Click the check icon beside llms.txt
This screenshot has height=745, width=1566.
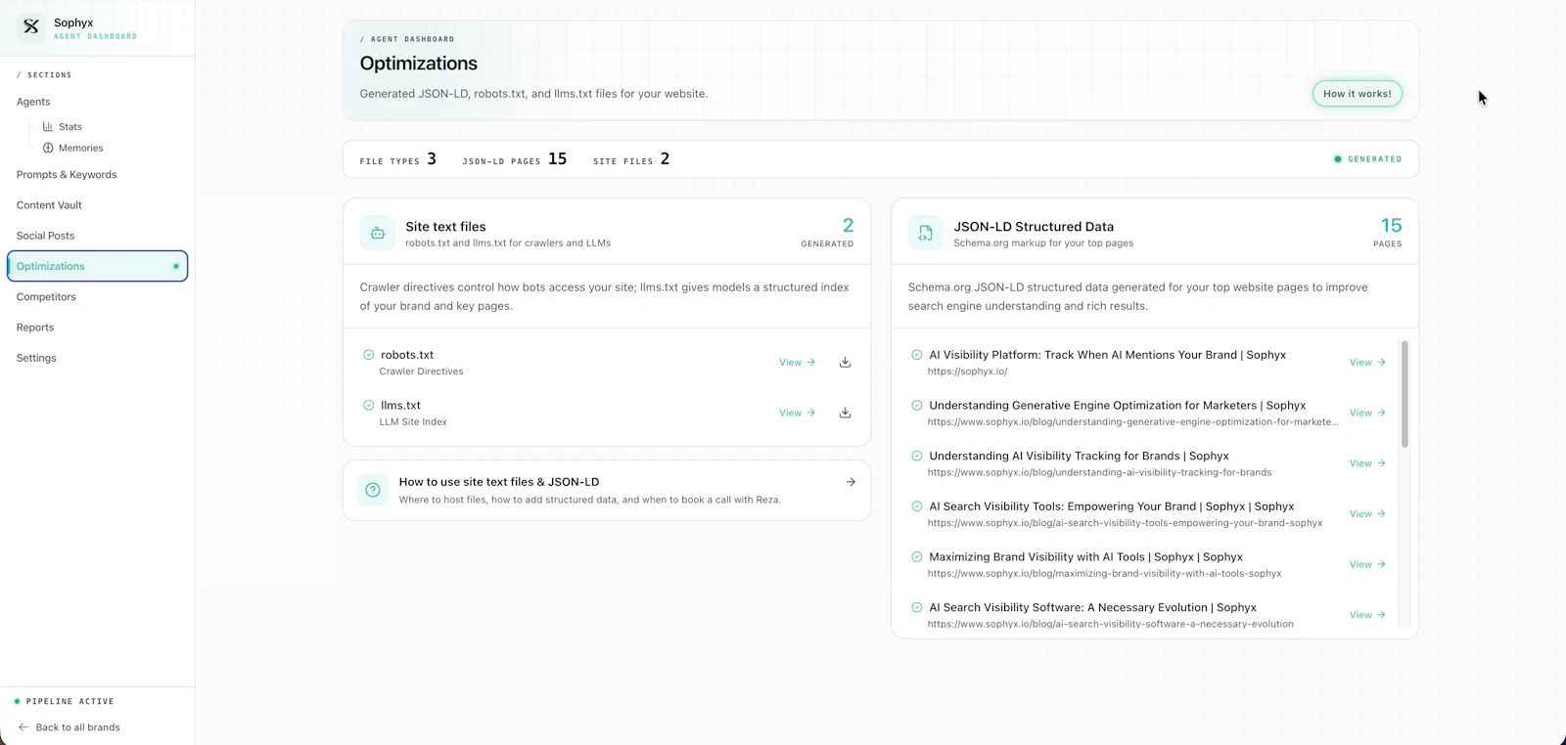tap(369, 405)
